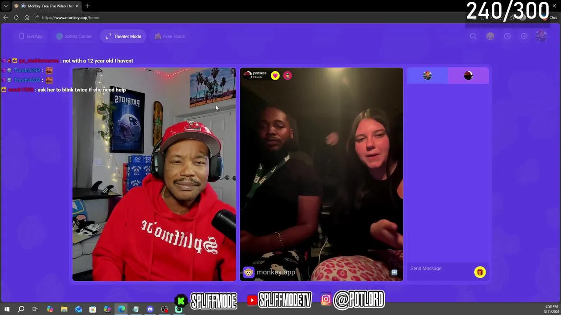Open tab list dropdown in the title bar

(x=6, y=6)
